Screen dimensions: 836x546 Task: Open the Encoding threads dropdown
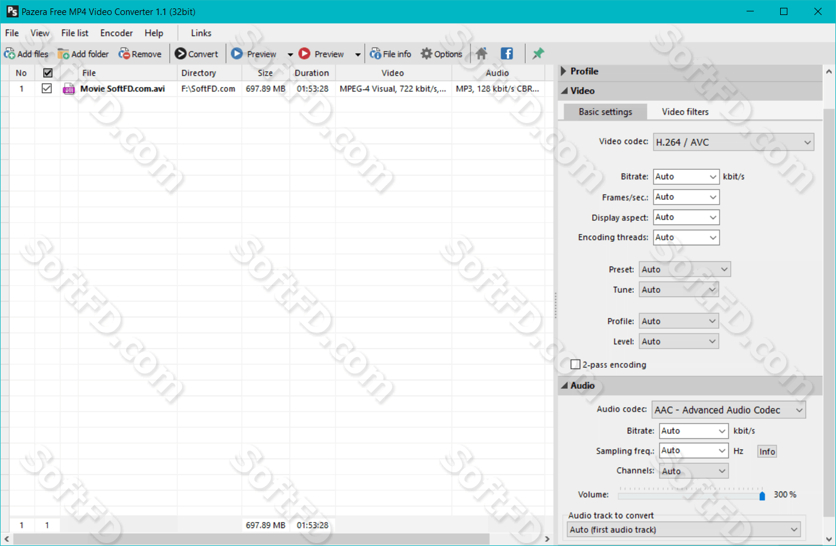point(686,238)
